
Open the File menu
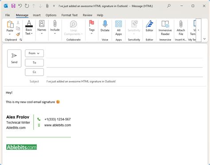[x=8, y=15]
